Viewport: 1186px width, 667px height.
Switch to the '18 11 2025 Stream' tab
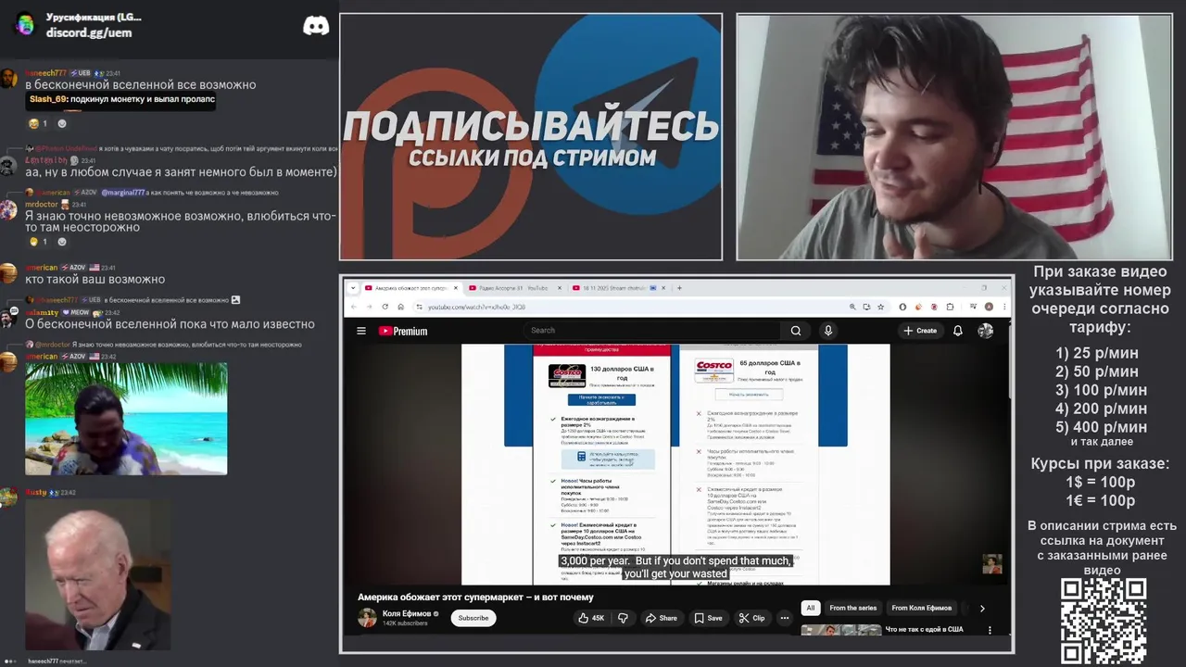pyautogui.click(x=617, y=288)
